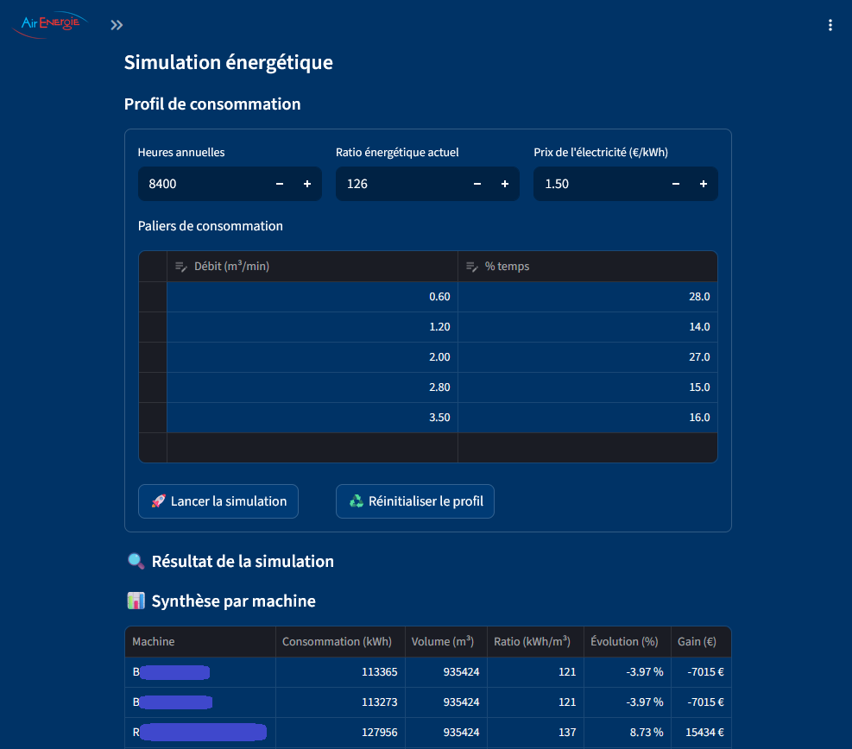Open the three-dot main menu
Viewport: 852px width, 749px height.
tap(830, 25)
